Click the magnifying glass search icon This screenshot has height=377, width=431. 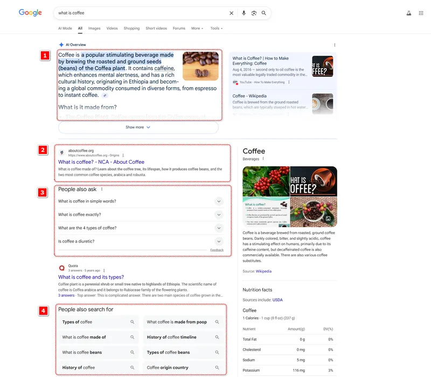[264, 13]
